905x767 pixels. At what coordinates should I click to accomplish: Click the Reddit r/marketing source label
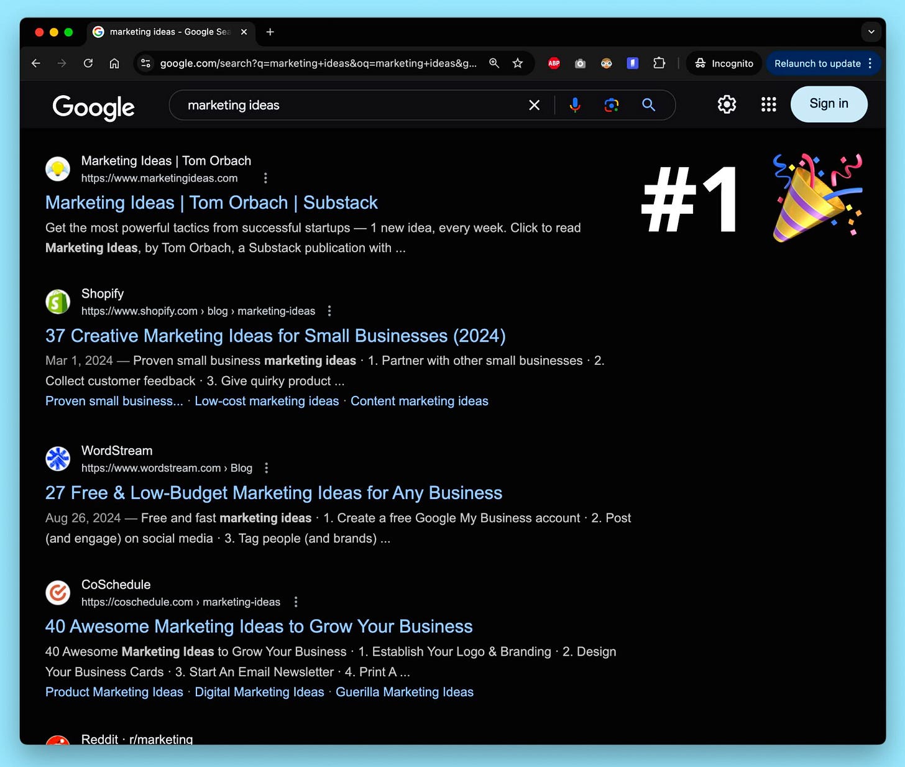[137, 739]
